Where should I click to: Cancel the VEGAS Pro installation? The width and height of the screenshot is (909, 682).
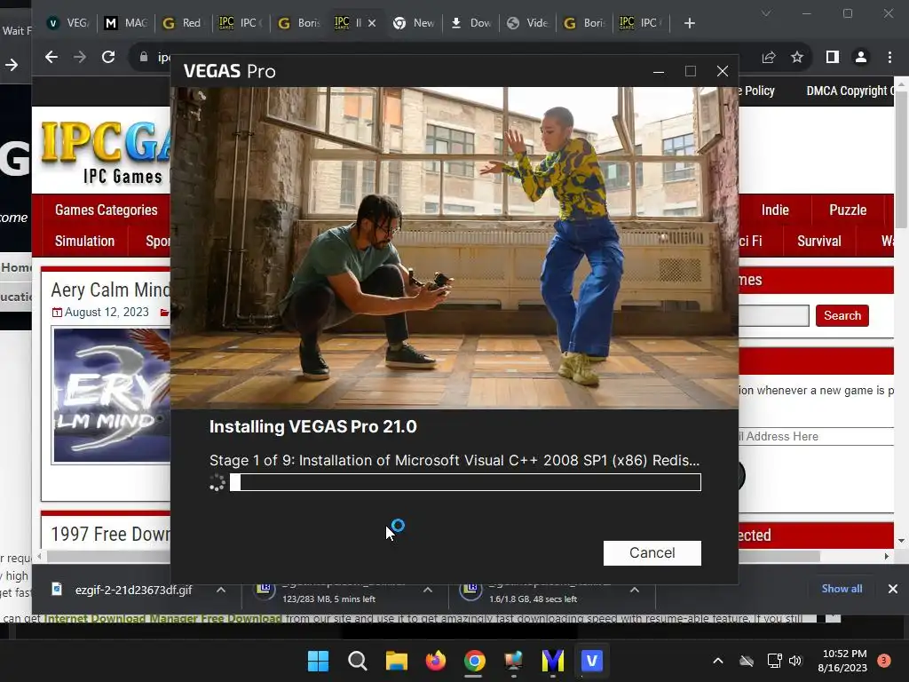[x=652, y=552]
